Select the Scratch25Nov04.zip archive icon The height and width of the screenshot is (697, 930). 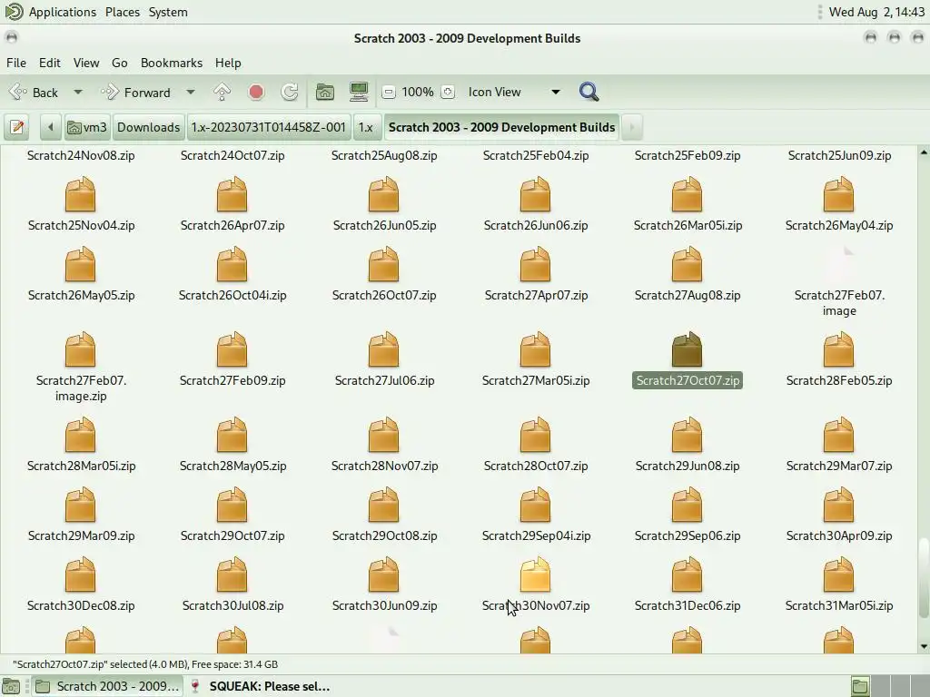(x=80, y=194)
